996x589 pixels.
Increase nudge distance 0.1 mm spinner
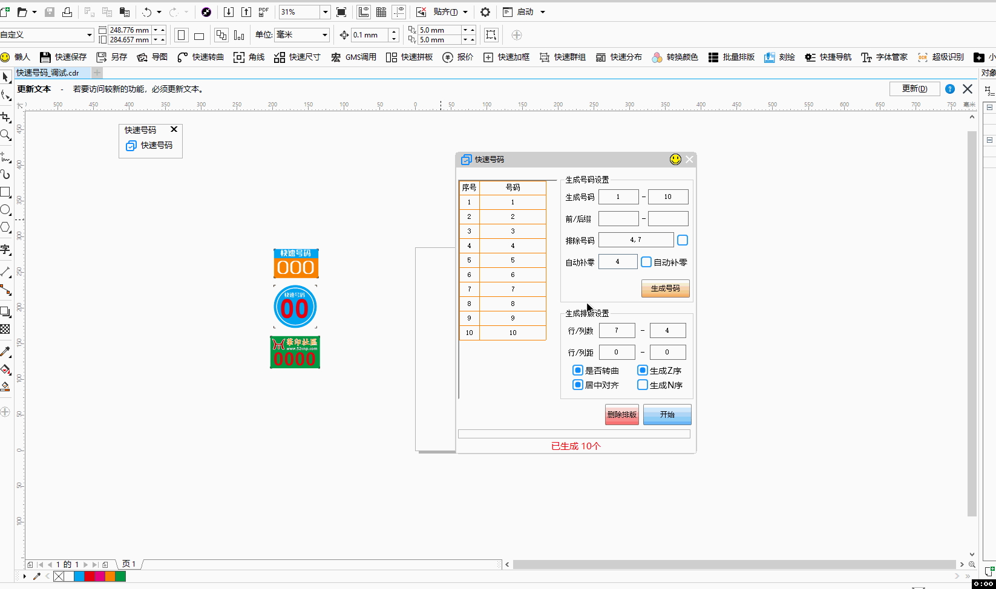coord(394,32)
